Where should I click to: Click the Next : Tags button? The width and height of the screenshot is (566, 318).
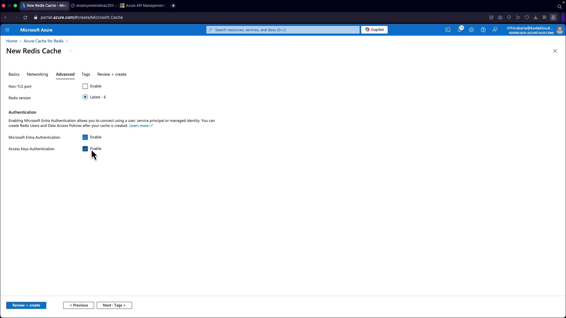pos(114,305)
